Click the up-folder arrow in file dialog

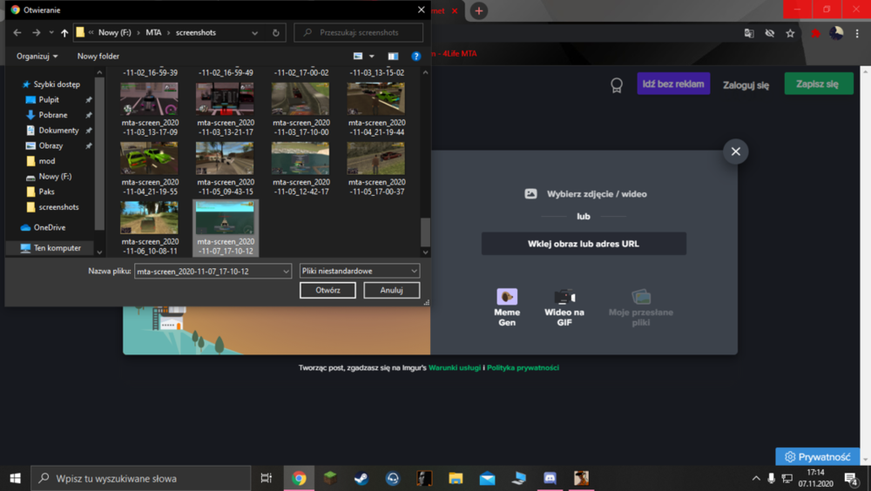point(64,33)
